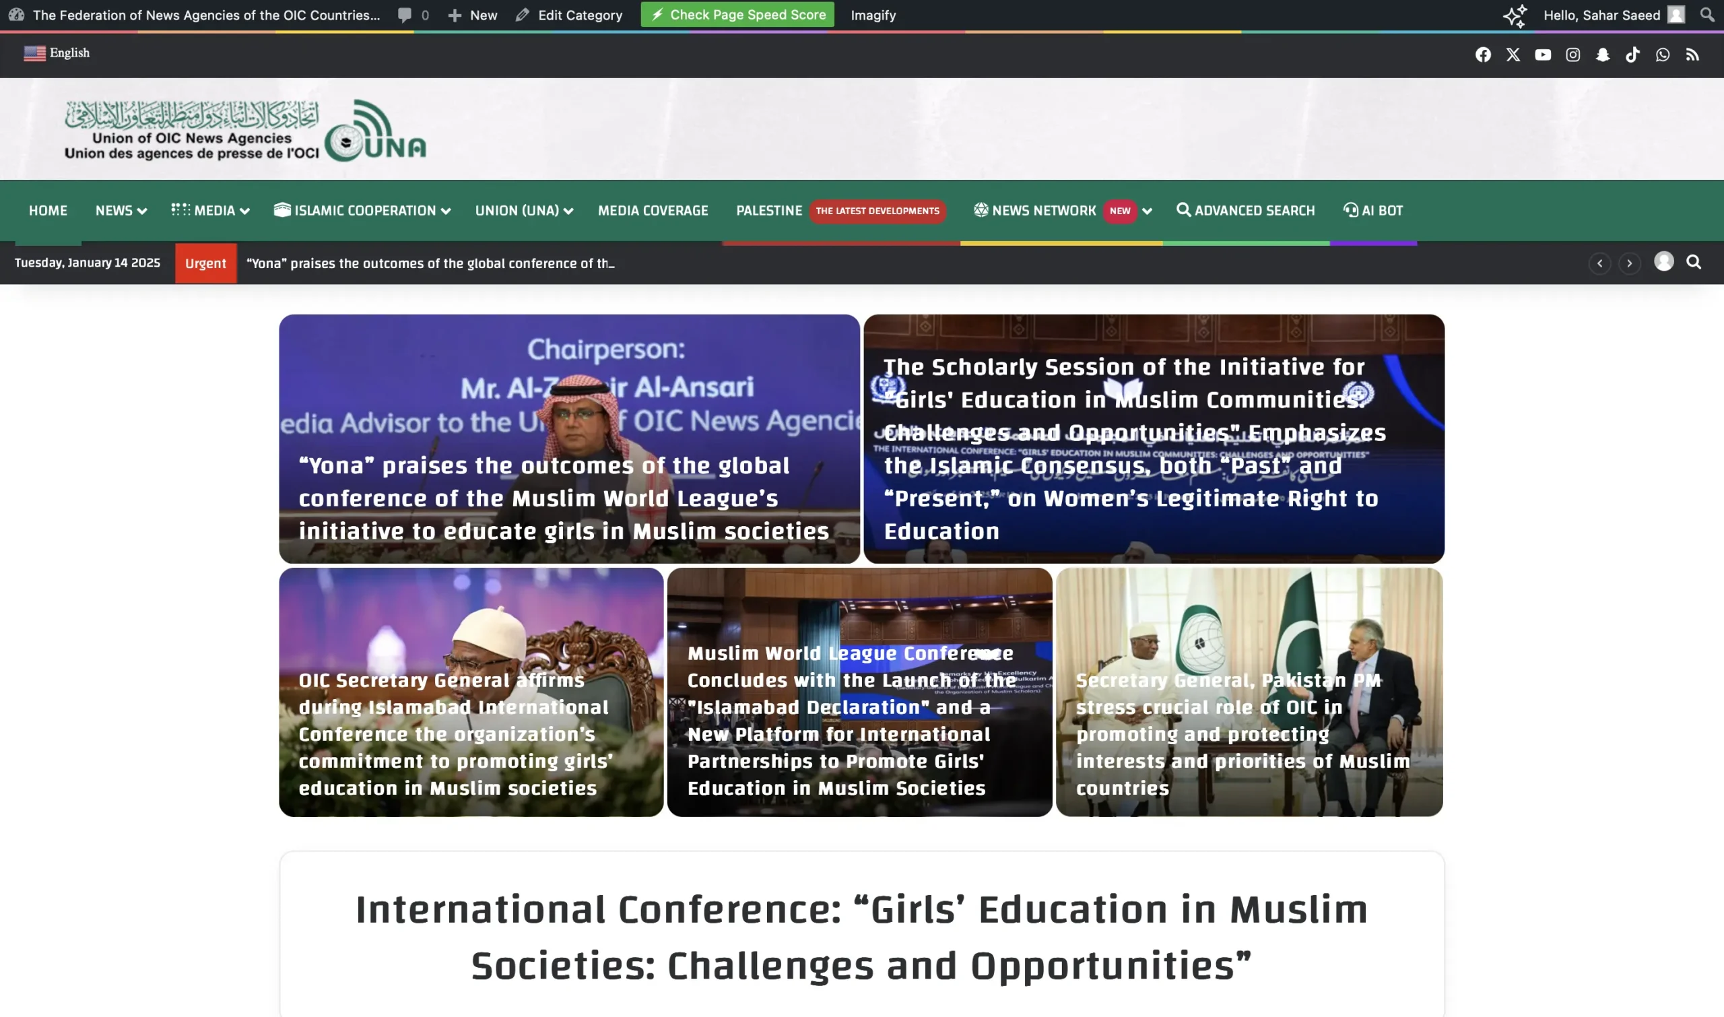The height and width of the screenshot is (1017, 1724).
Task: Show previous breaking news item
Action: [1599, 263]
